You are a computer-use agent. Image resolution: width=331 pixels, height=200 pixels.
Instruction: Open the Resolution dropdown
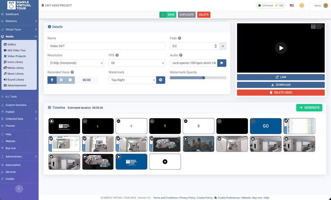76,63
